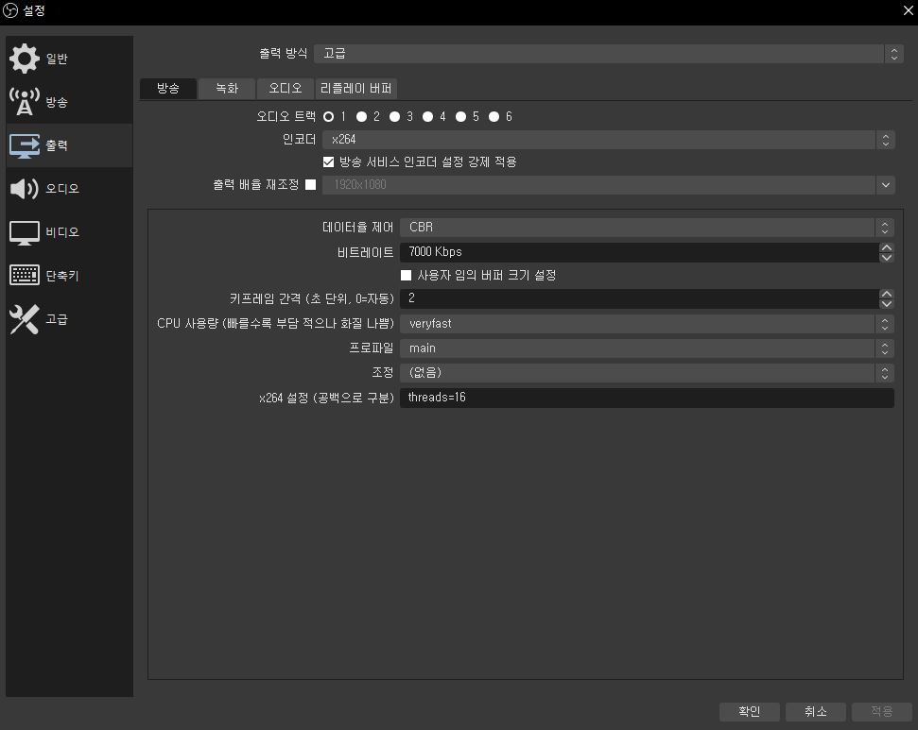
Task: Switch to the 리플레이 버퍼 tab
Action: (x=356, y=89)
